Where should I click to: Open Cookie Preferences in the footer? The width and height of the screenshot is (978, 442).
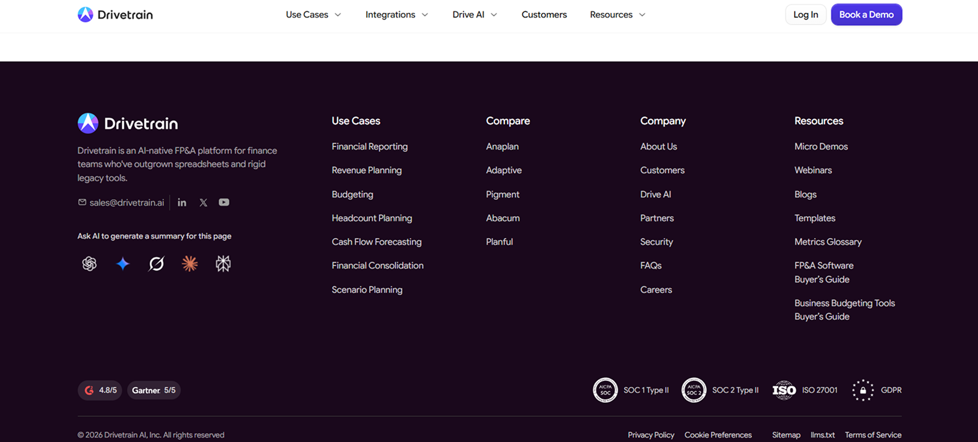click(x=718, y=435)
